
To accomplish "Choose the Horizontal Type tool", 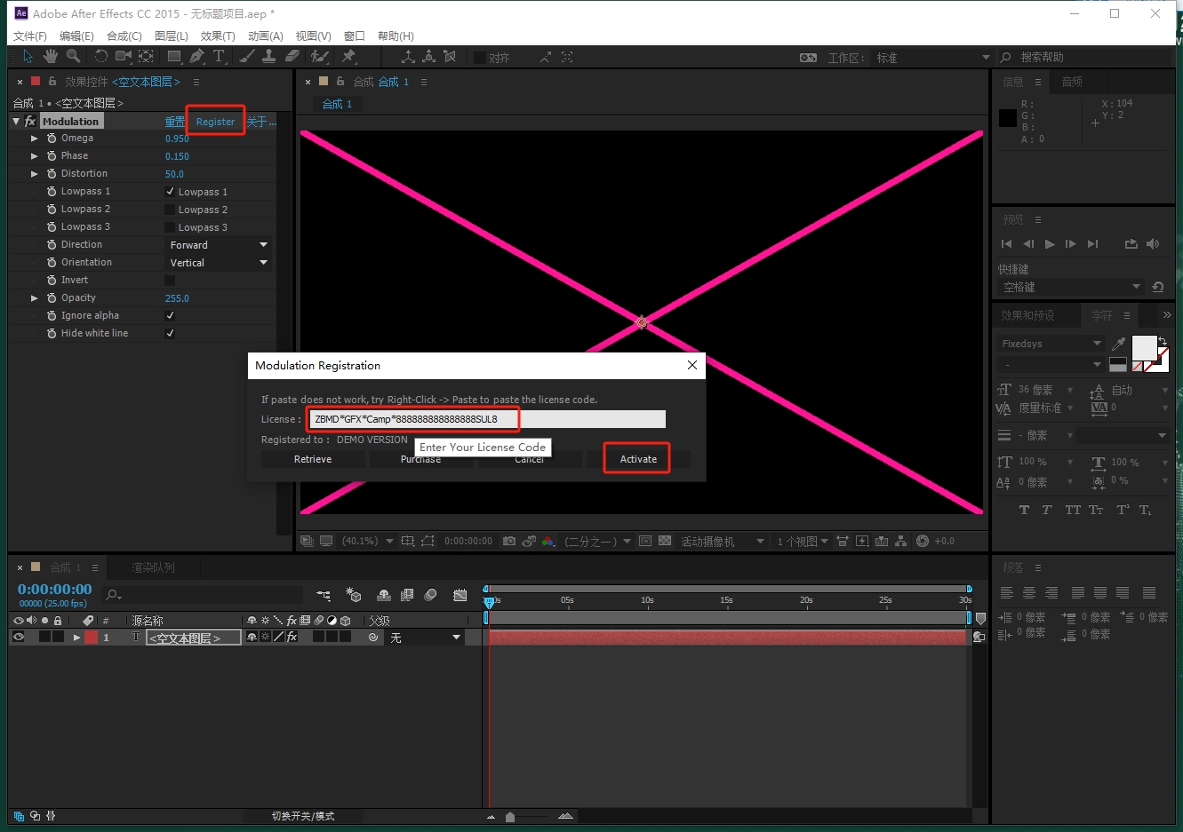I will tap(219, 56).
